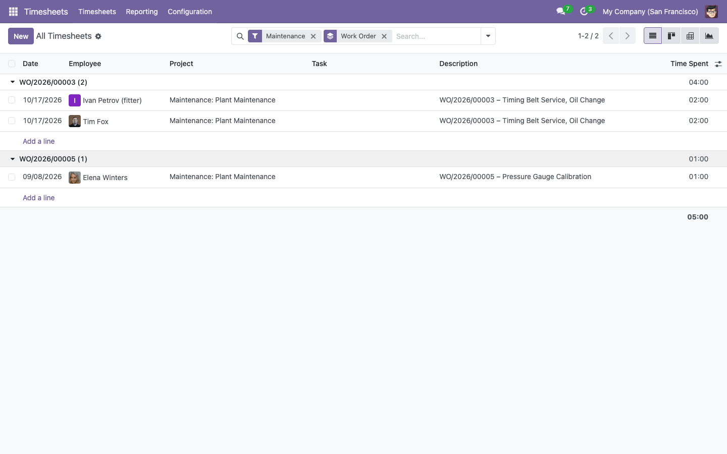Click Ivan Petrov's purple avatar
Viewport: 727px width, 454px height.
pos(75,100)
